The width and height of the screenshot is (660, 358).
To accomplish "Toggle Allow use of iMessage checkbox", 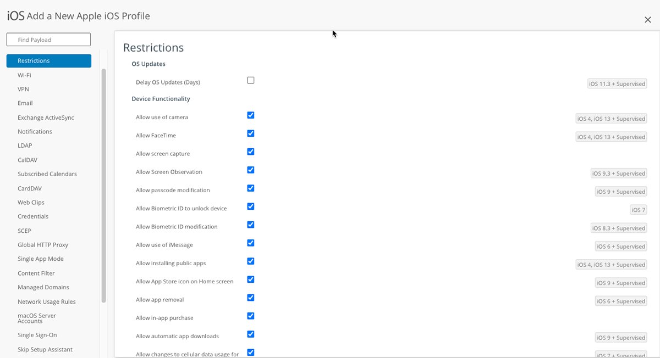I will pyautogui.click(x=251, y=243).
